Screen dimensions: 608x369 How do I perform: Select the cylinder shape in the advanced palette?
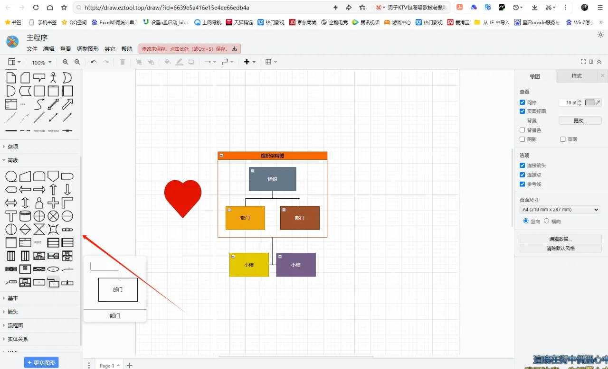pos(25,216)
